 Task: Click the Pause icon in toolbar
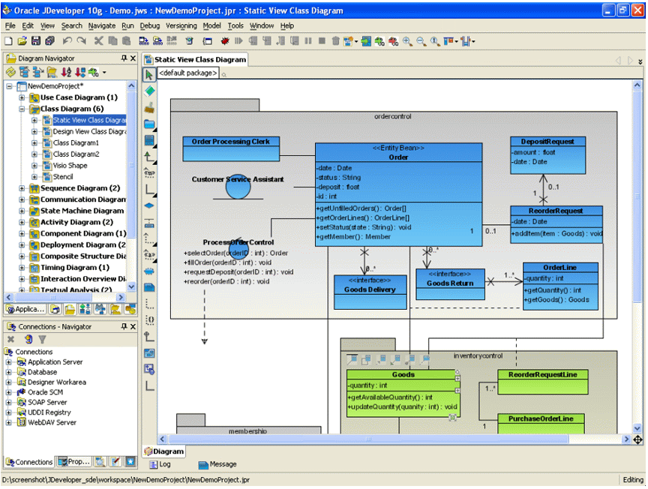308,41
